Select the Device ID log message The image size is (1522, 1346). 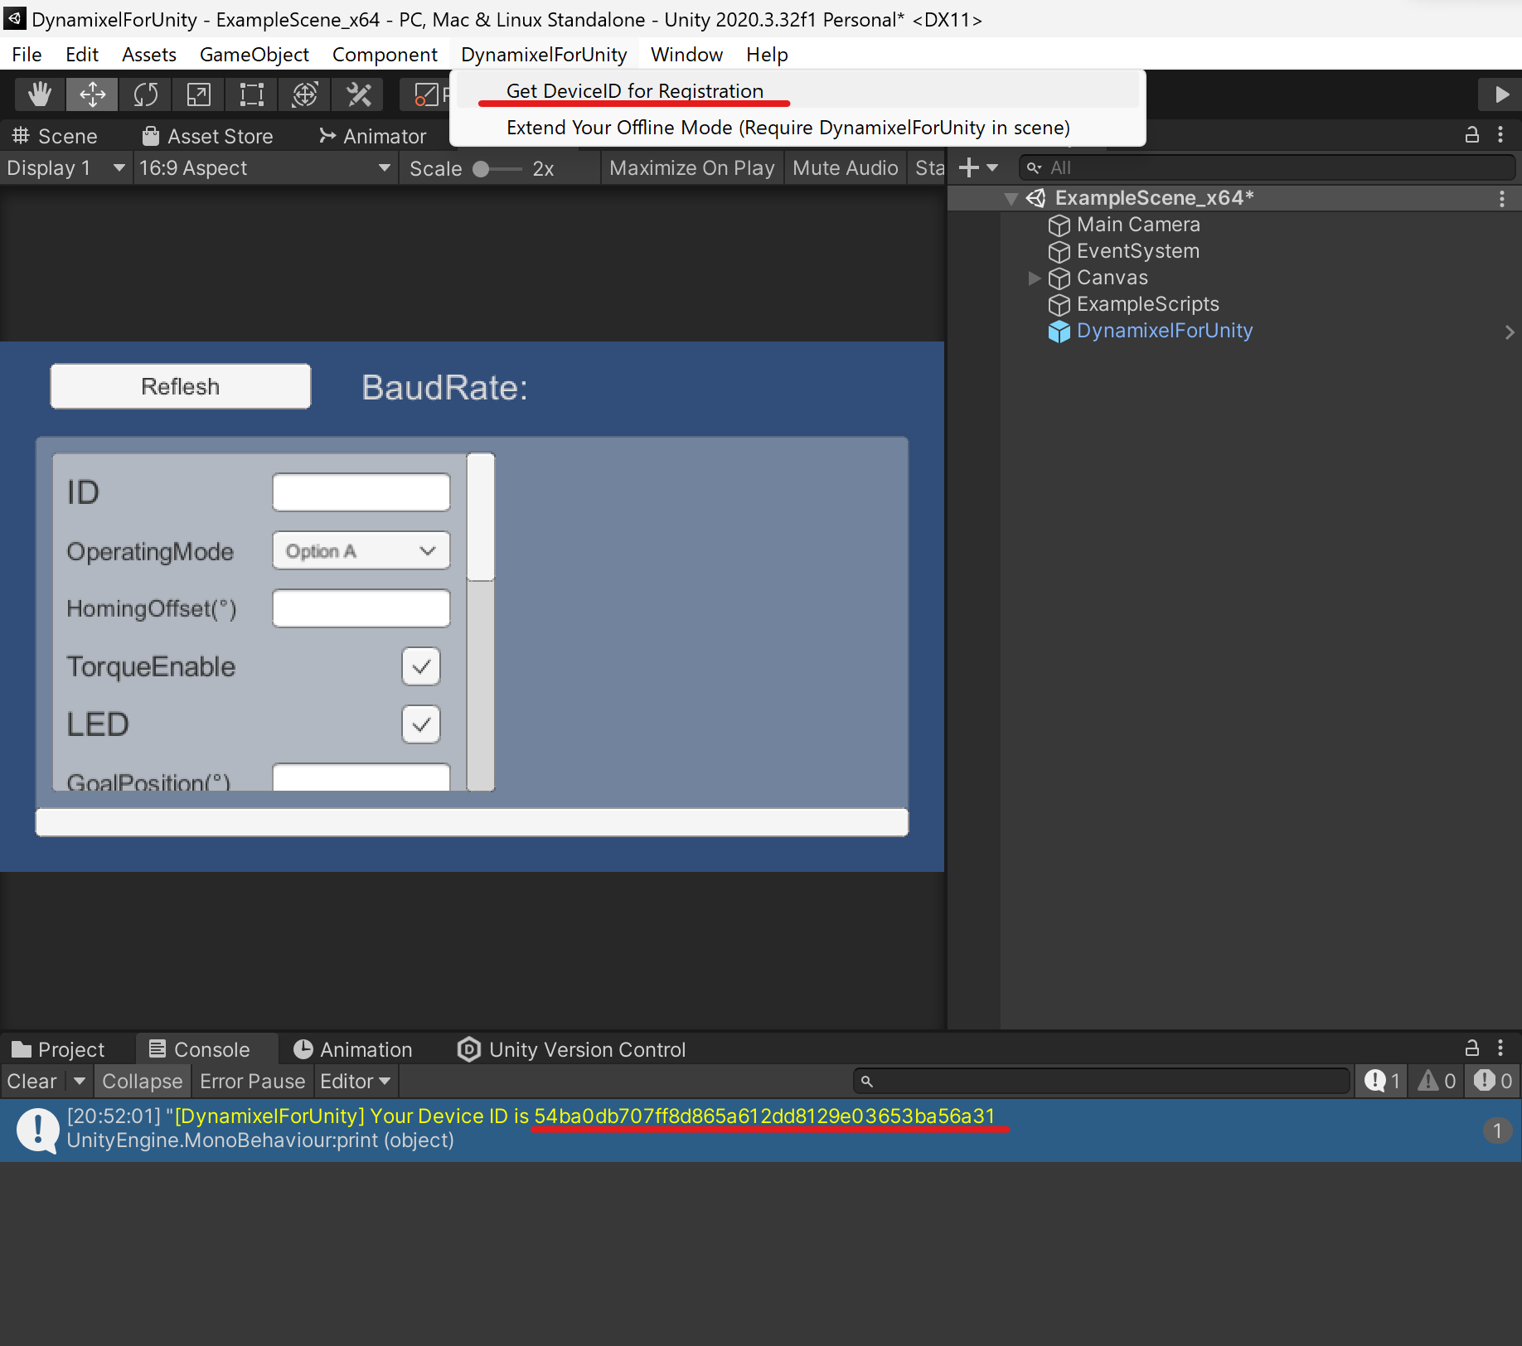[761, 1129]
